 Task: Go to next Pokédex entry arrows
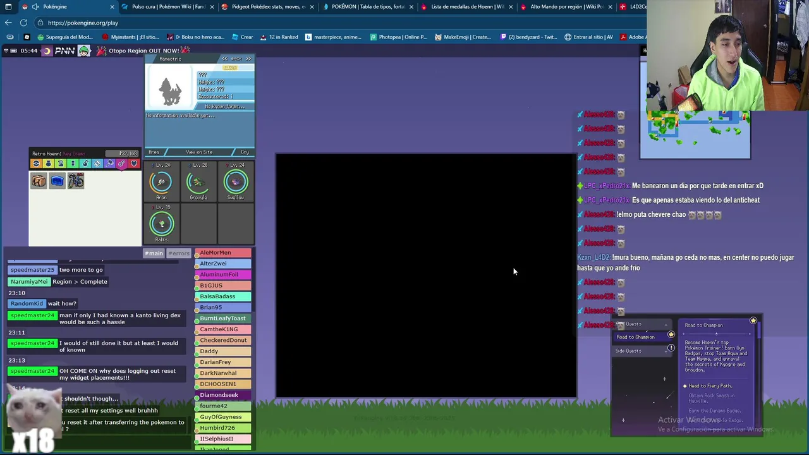tap(248, 59)
